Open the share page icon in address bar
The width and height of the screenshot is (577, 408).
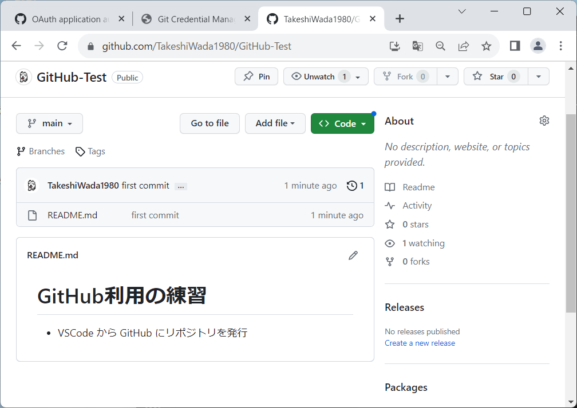[x=463, y=46]
